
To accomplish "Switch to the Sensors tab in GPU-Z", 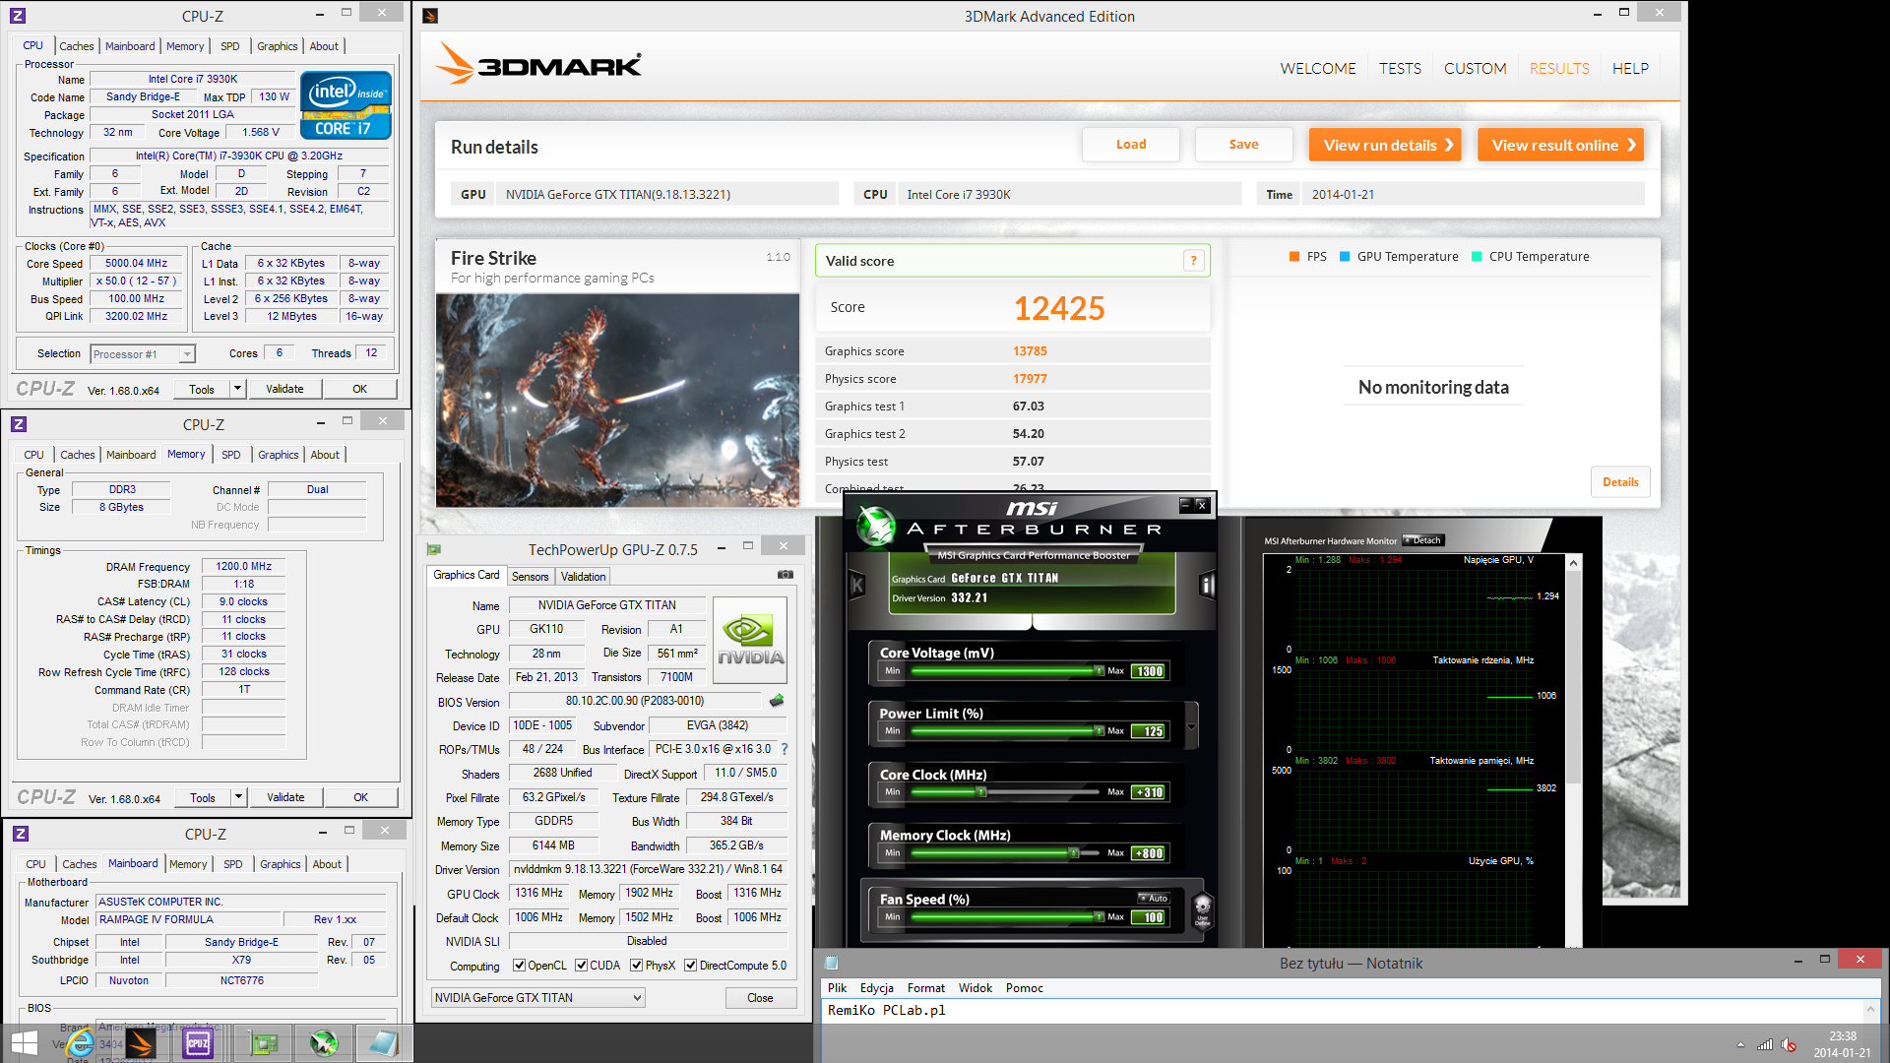I will [x=530, y=577].
